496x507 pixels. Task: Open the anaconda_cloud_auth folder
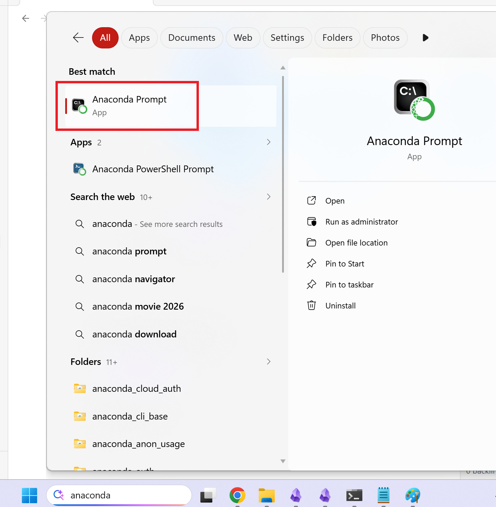coord(171,389)
